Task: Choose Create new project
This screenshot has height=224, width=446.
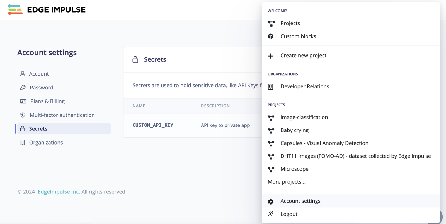Action: [303, 56]
